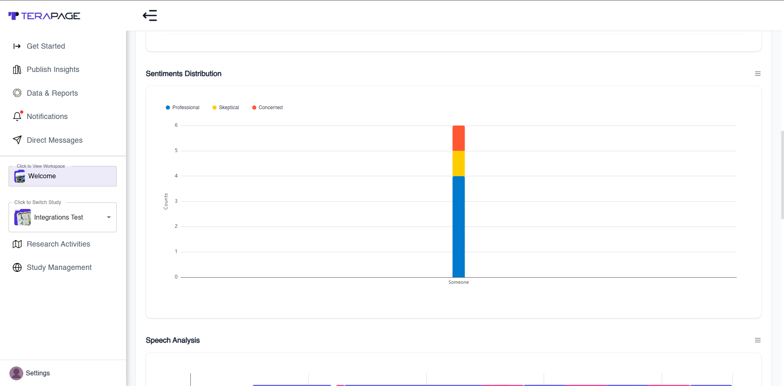Click the Direct Messages paper plane icon
Image resolution: width=784 pixels, height=386 pixels.
17,140
